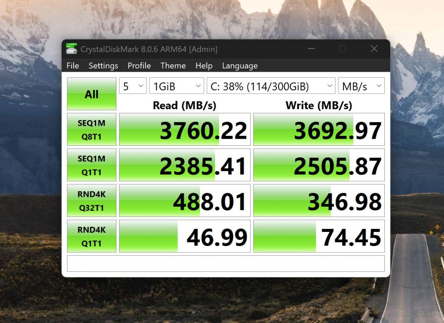
Task: Open the Language menu
Action: coord(240,66)
